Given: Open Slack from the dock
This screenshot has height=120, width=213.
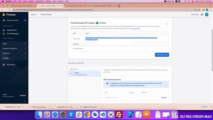Looking at the screenshot, I should click(x=79, y=115).
